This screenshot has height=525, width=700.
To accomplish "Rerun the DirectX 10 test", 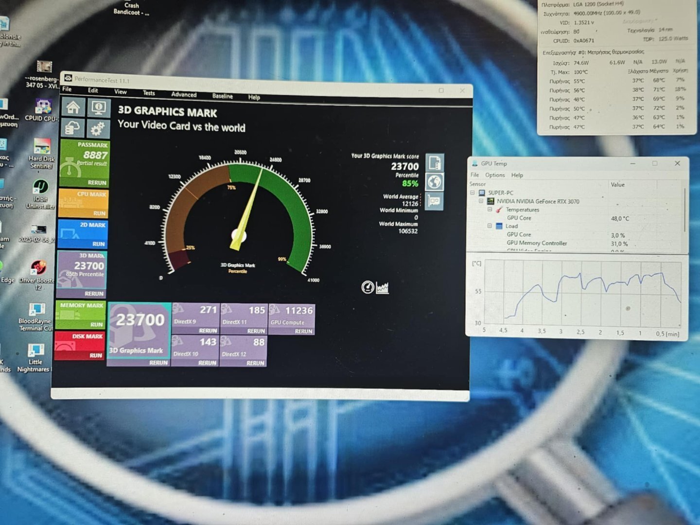I will point(208,363).
